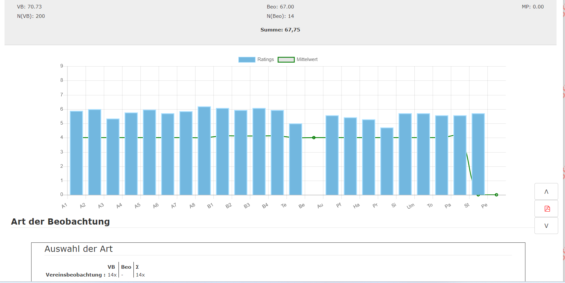The image size is (565, 283).
Task: Click the Auswahl der Art section title
Action: pos(79,249)
